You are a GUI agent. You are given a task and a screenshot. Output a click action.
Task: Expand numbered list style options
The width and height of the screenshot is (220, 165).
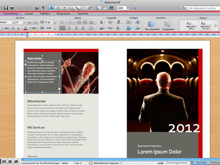pos(74,22)
